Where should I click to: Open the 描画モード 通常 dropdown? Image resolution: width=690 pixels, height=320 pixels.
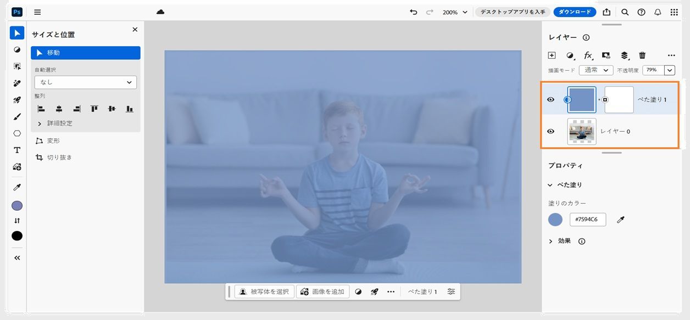click(x=596, y=70)
